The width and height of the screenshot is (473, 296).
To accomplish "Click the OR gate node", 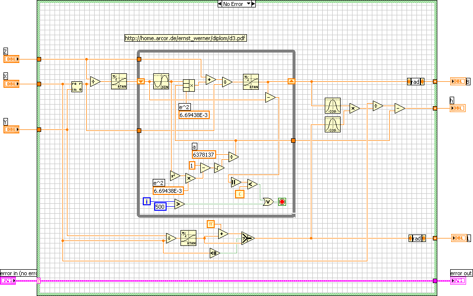I will [268, 202].
